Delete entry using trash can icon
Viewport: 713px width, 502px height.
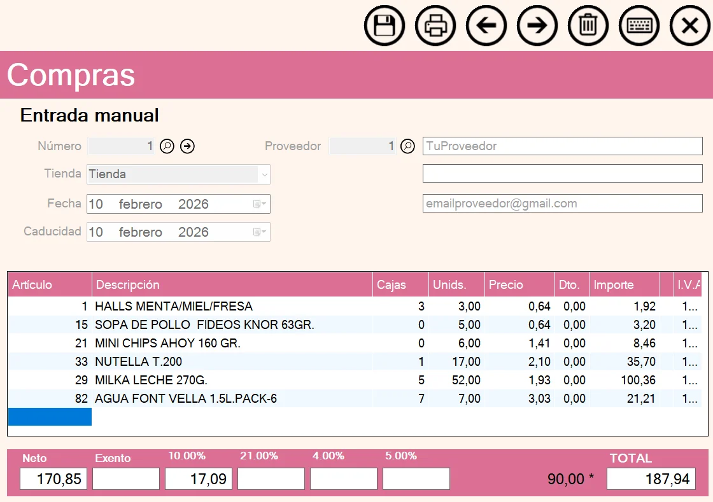click(588, 26)
